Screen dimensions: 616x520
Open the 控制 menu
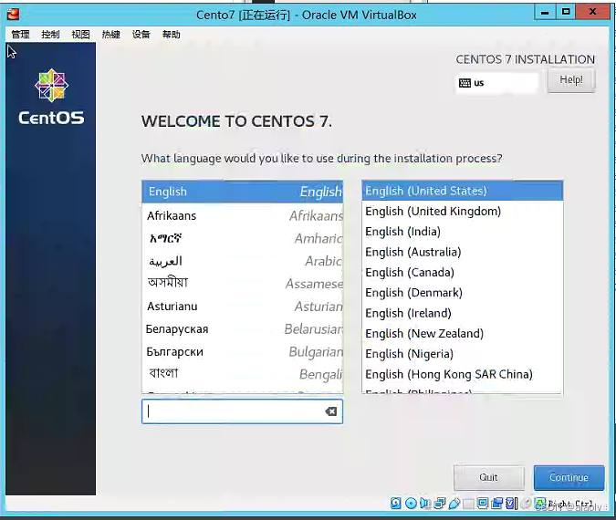51,35
